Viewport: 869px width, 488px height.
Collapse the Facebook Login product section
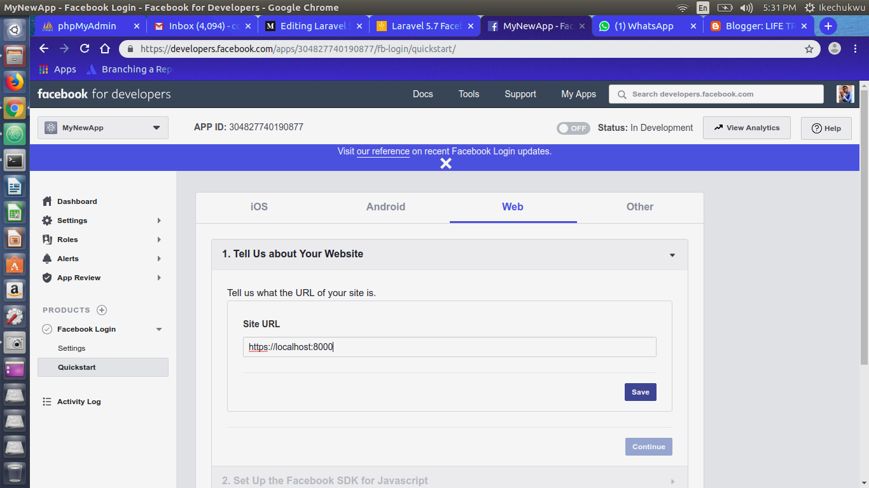tap(159, 329)
